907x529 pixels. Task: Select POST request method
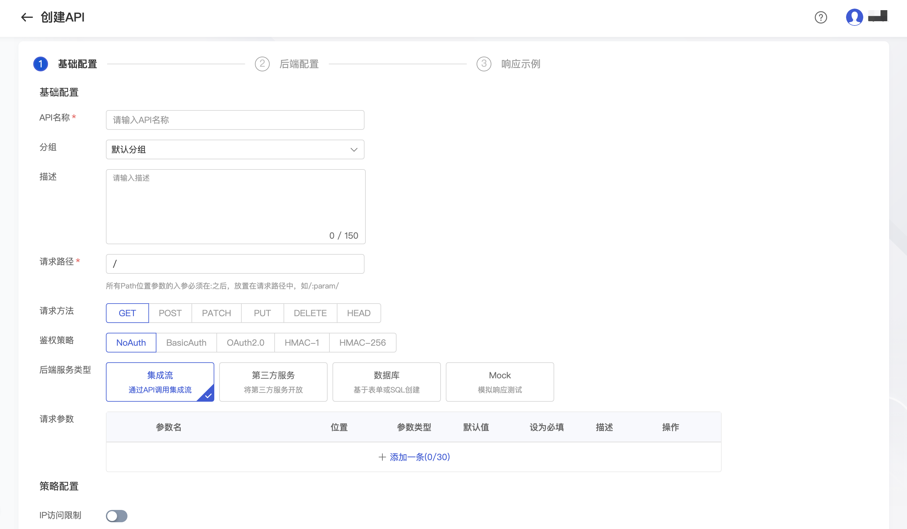click(x=170, y=313)
